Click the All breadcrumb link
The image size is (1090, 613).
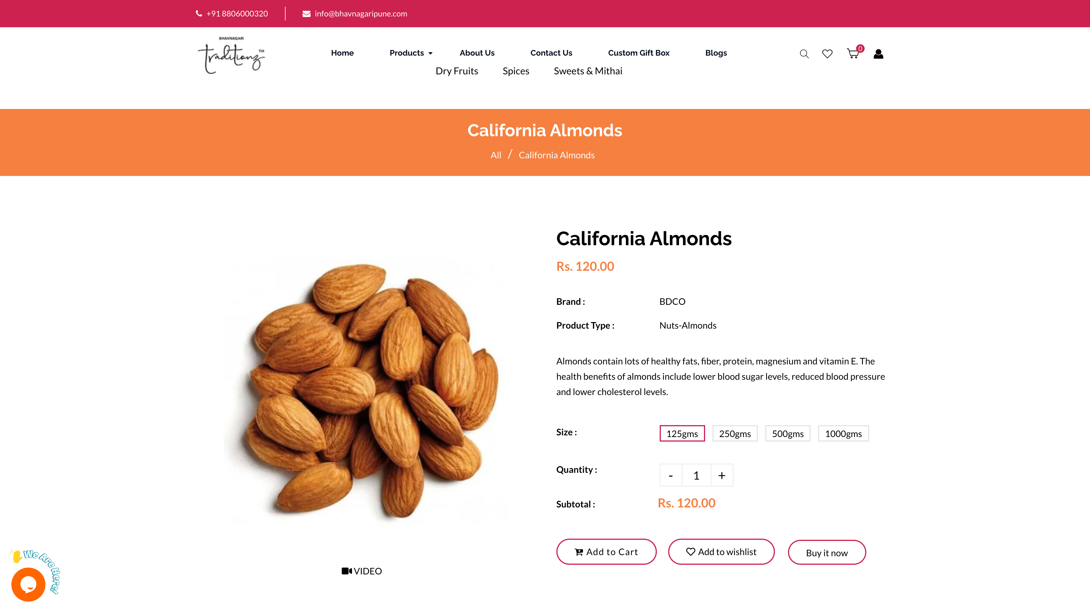click(x=496, y=155)
